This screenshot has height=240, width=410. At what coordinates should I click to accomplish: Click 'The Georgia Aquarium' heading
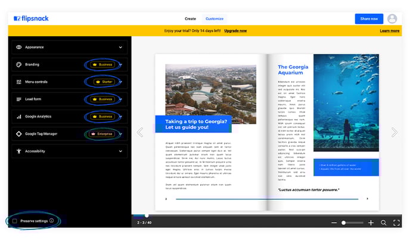(x=293, y=70)
